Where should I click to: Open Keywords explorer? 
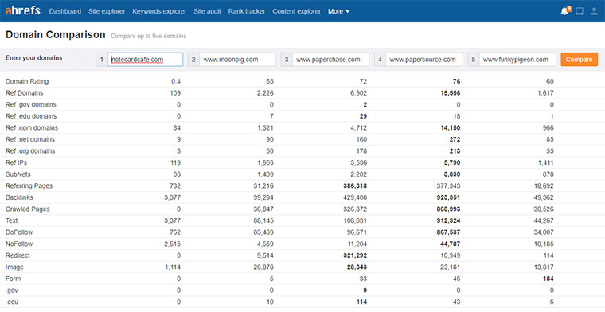click(159, 11)
